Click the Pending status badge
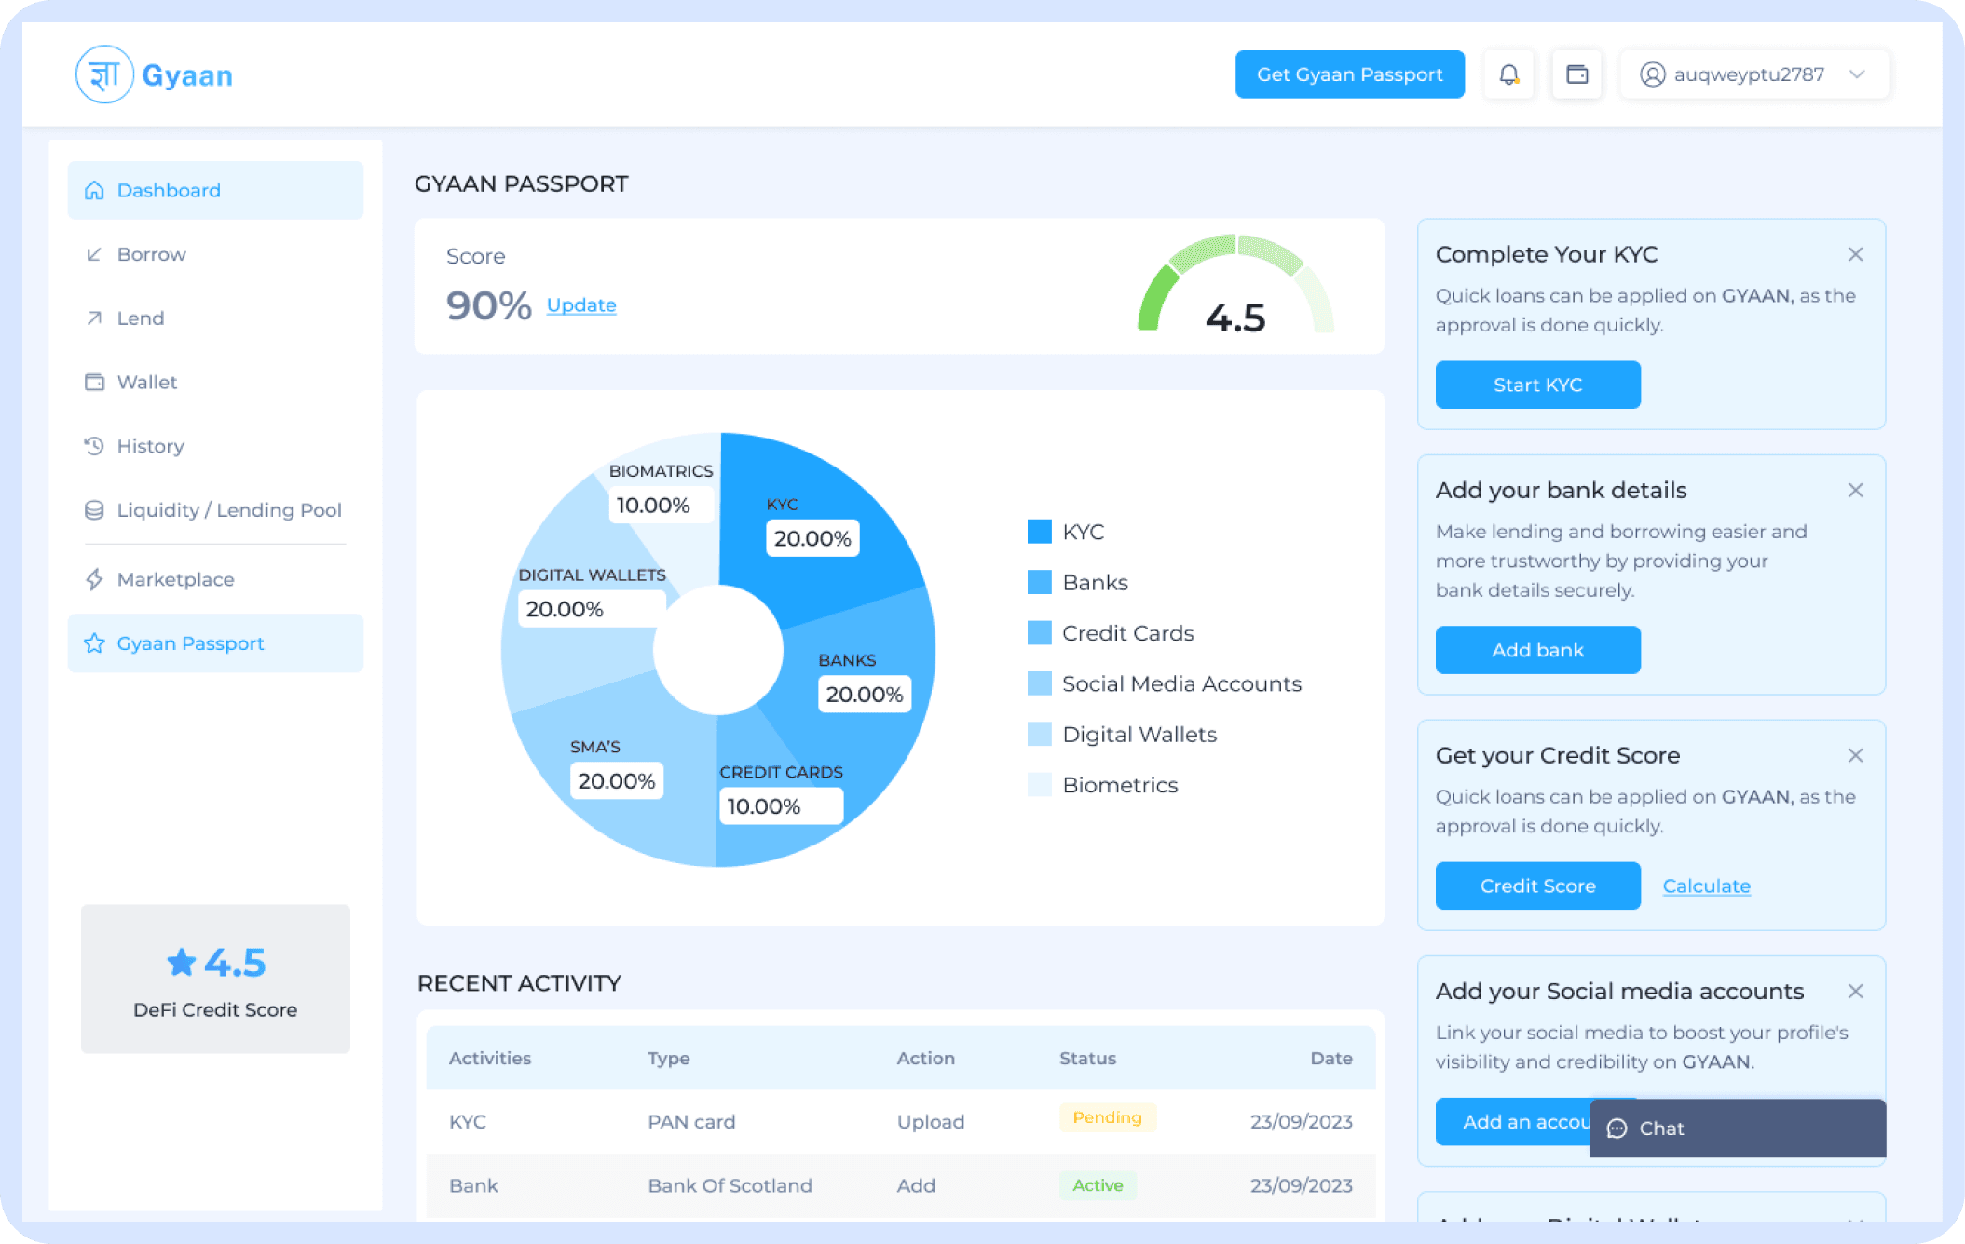This screenshot has width=1965, height=1244. [1107, 1117]
